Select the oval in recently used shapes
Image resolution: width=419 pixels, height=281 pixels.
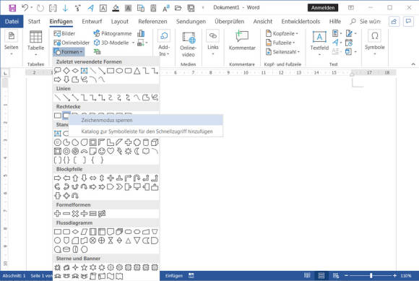[x=119, y=71]
